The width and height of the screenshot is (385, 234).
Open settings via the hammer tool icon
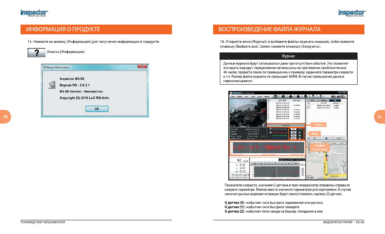click(313, 96)
